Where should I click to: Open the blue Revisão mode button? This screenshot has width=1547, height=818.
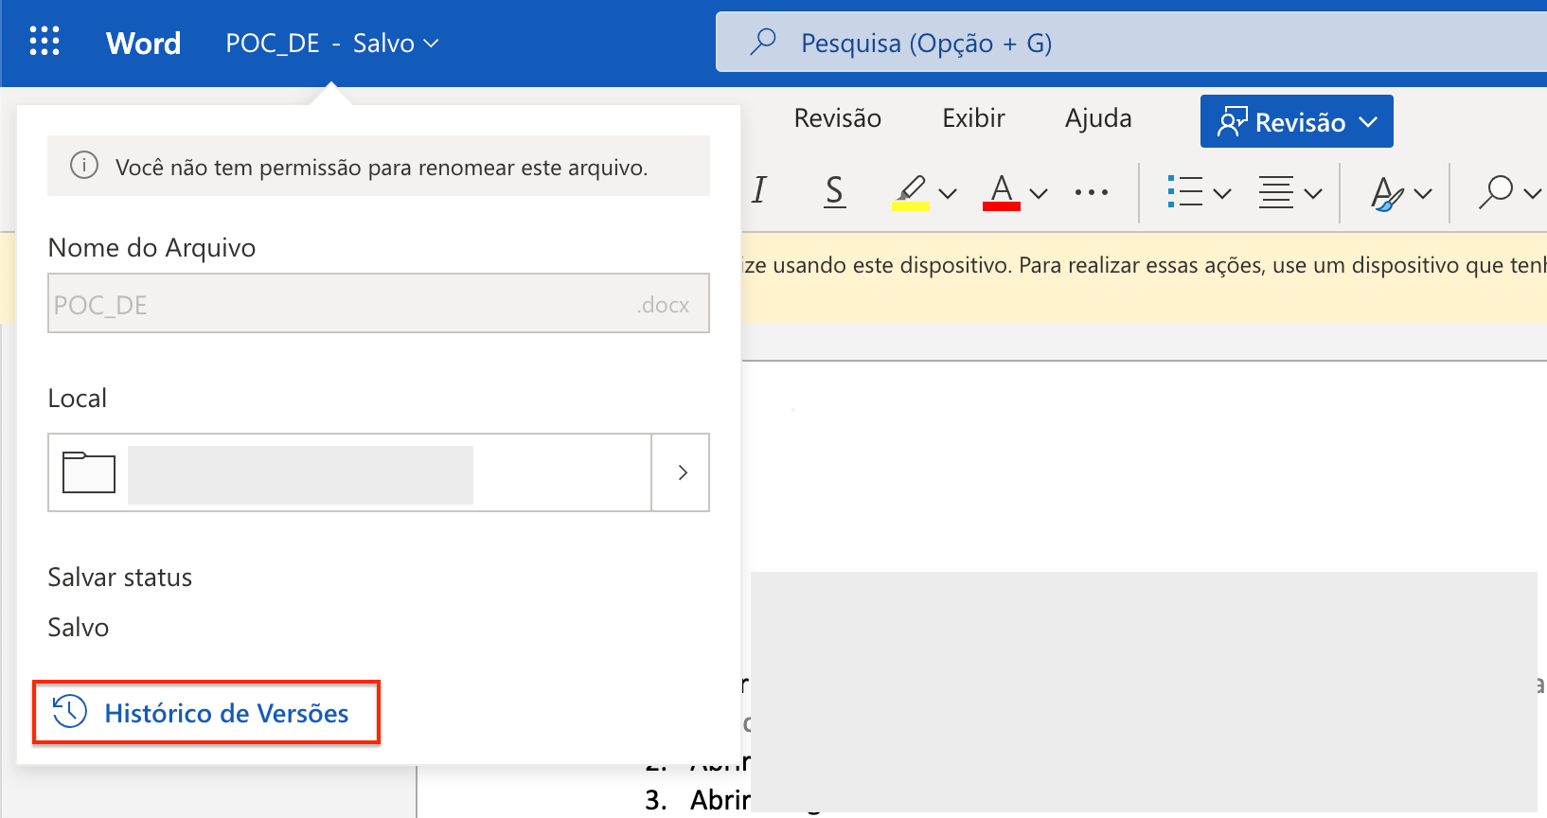click(x=1296, y=121)
